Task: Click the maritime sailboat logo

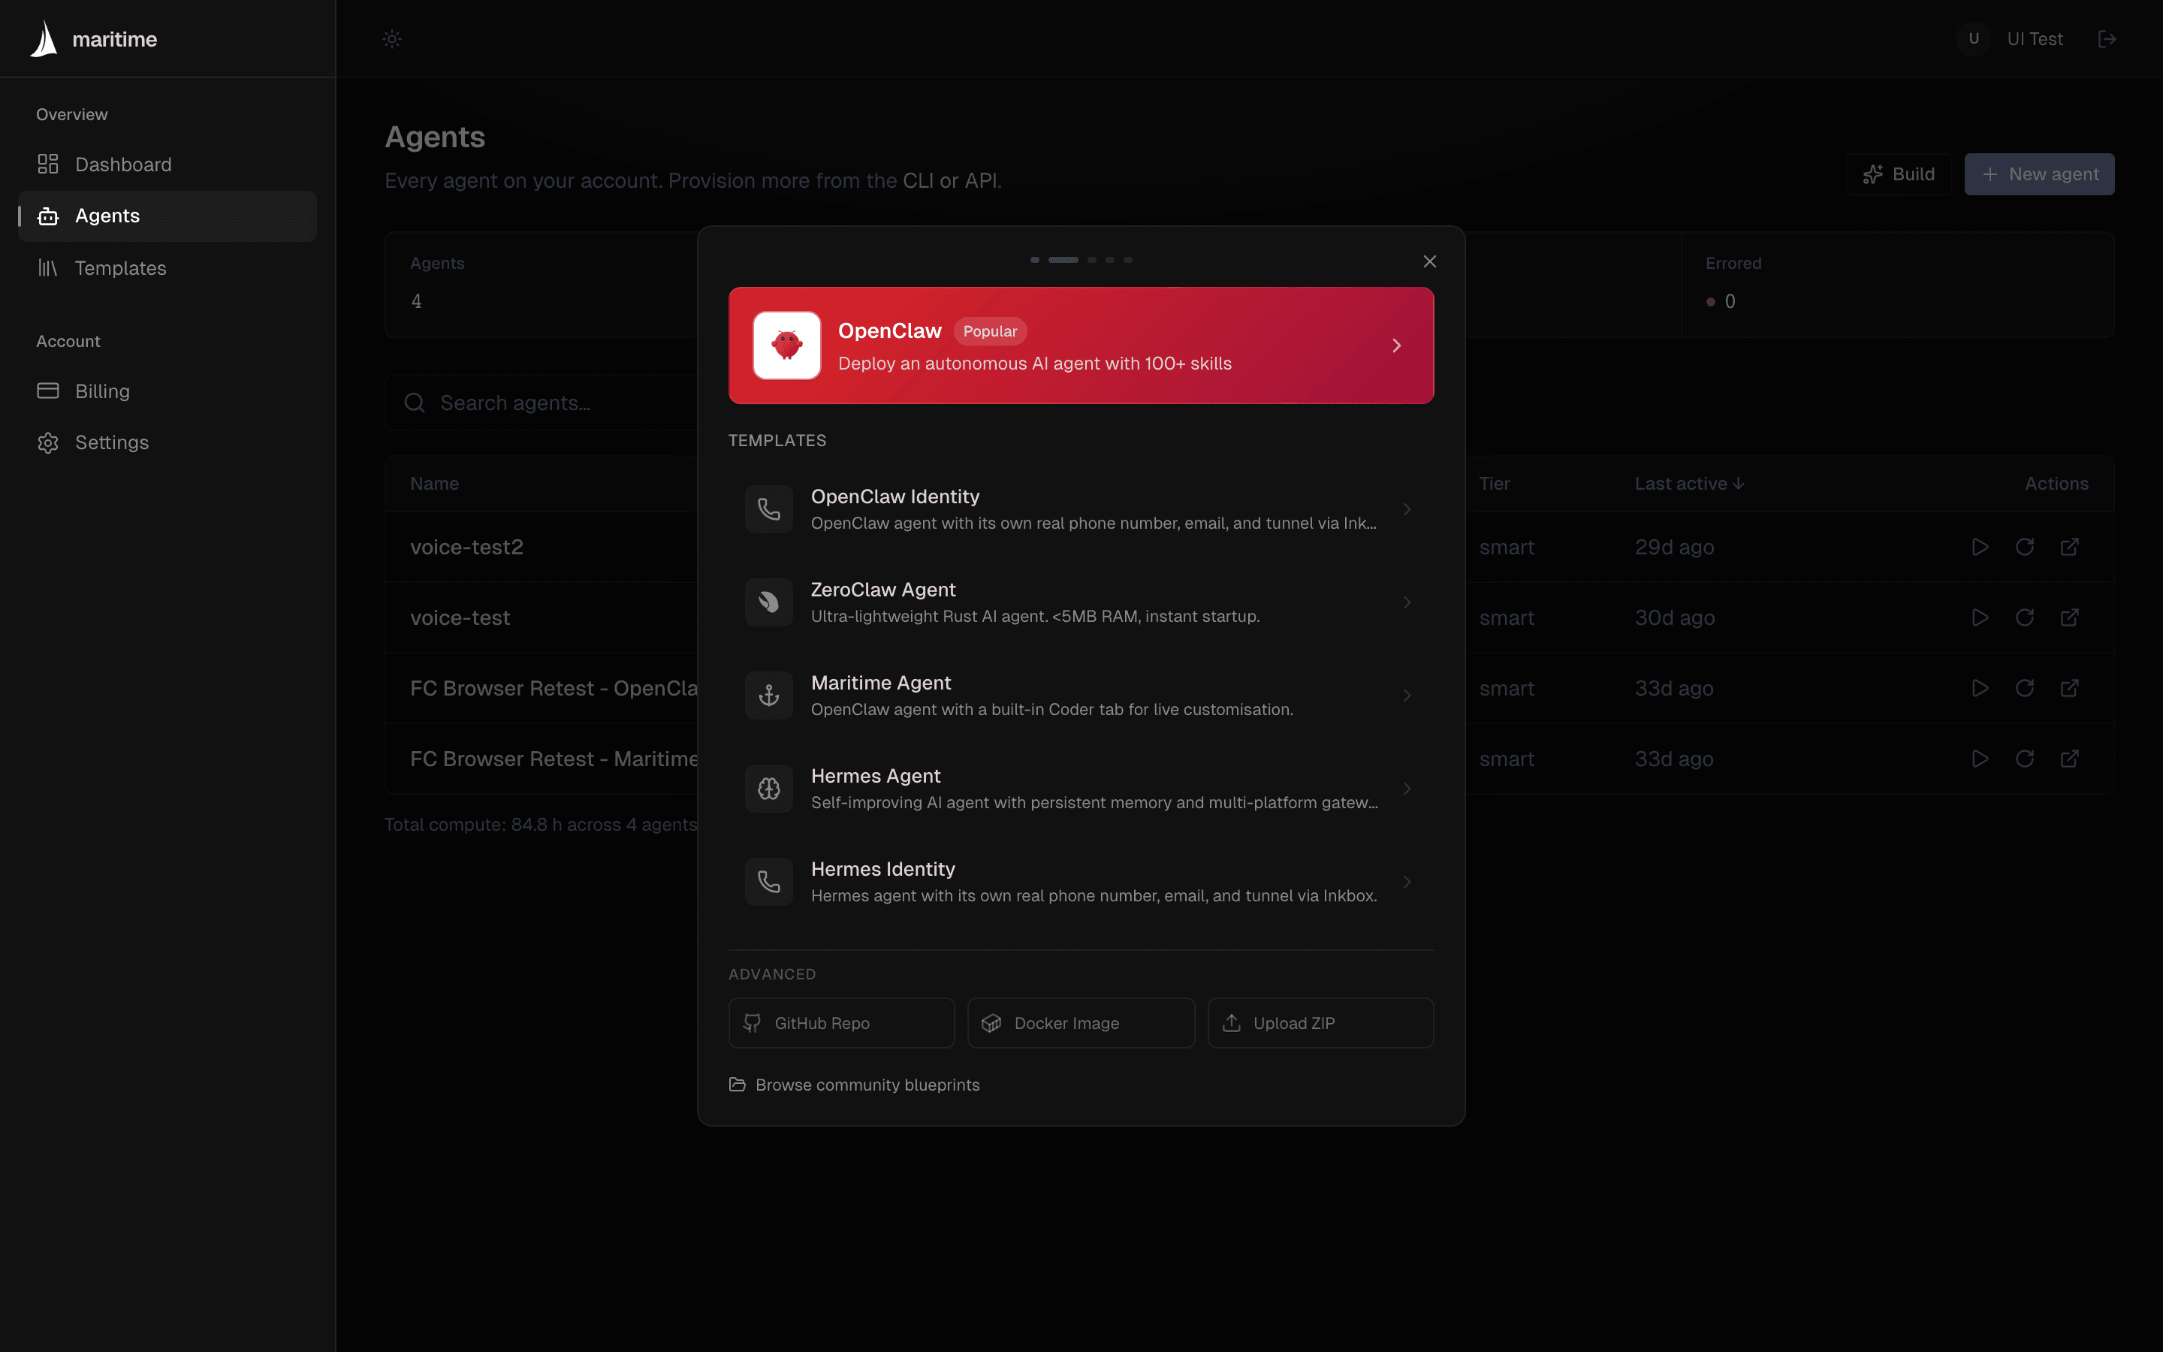Action: tap(44, 38)
